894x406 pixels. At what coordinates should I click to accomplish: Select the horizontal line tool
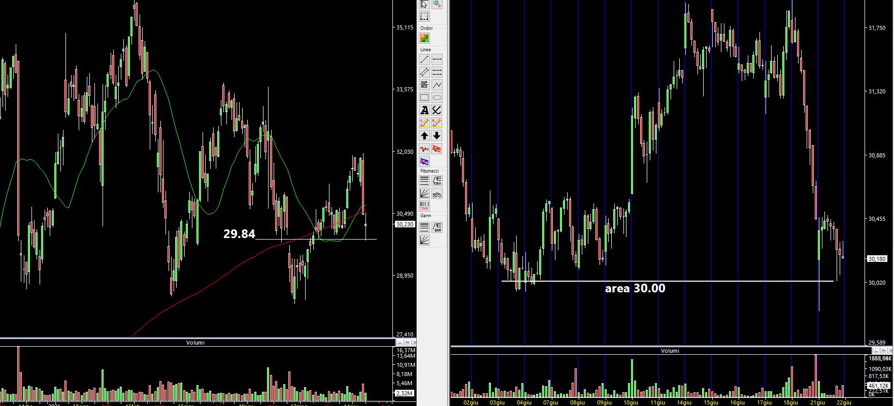437,59
